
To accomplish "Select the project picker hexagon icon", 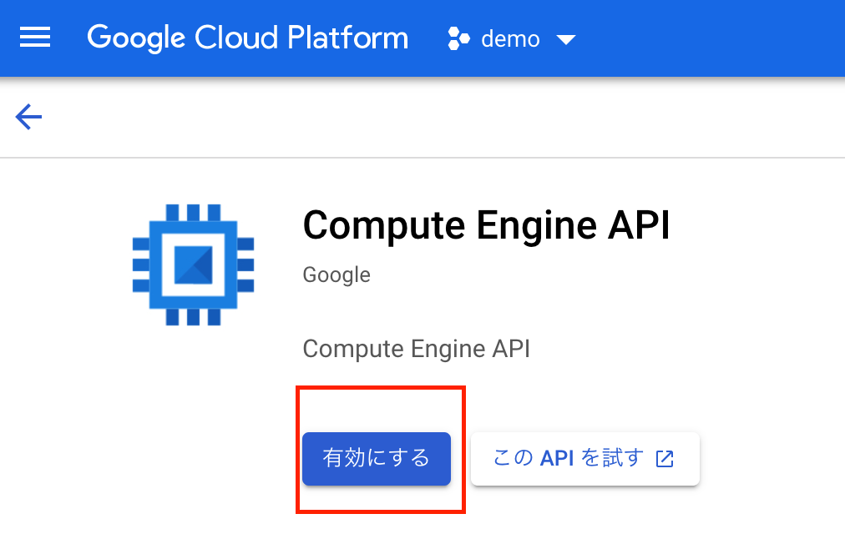I will coord(458,38).
